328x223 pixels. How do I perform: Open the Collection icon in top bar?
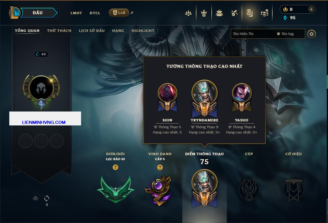pyautogui.click(x=249, y=13)
